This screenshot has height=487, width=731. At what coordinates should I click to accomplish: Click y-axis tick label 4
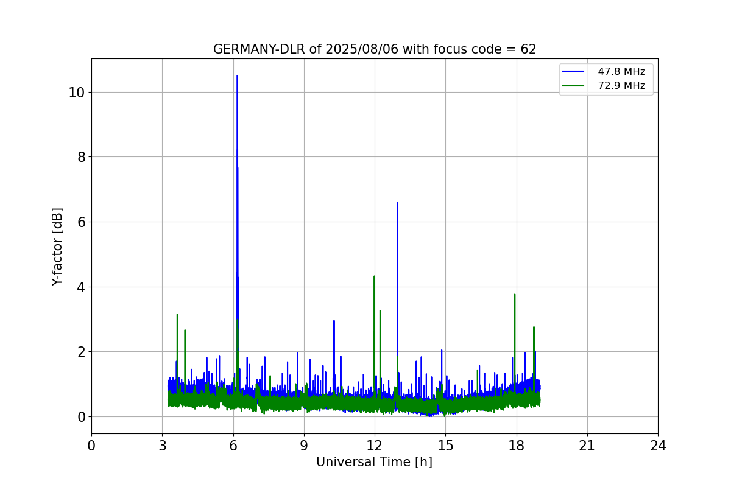click(x=81, y=287)
